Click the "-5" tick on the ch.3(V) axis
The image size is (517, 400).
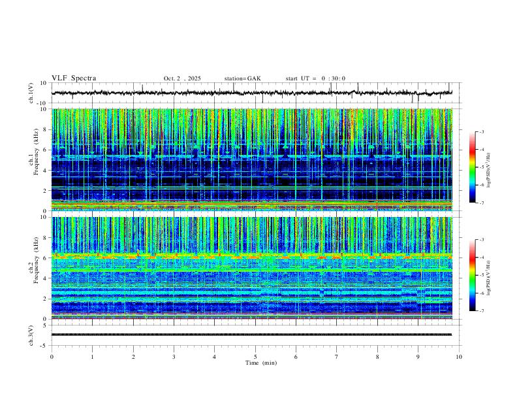[44, 346]
